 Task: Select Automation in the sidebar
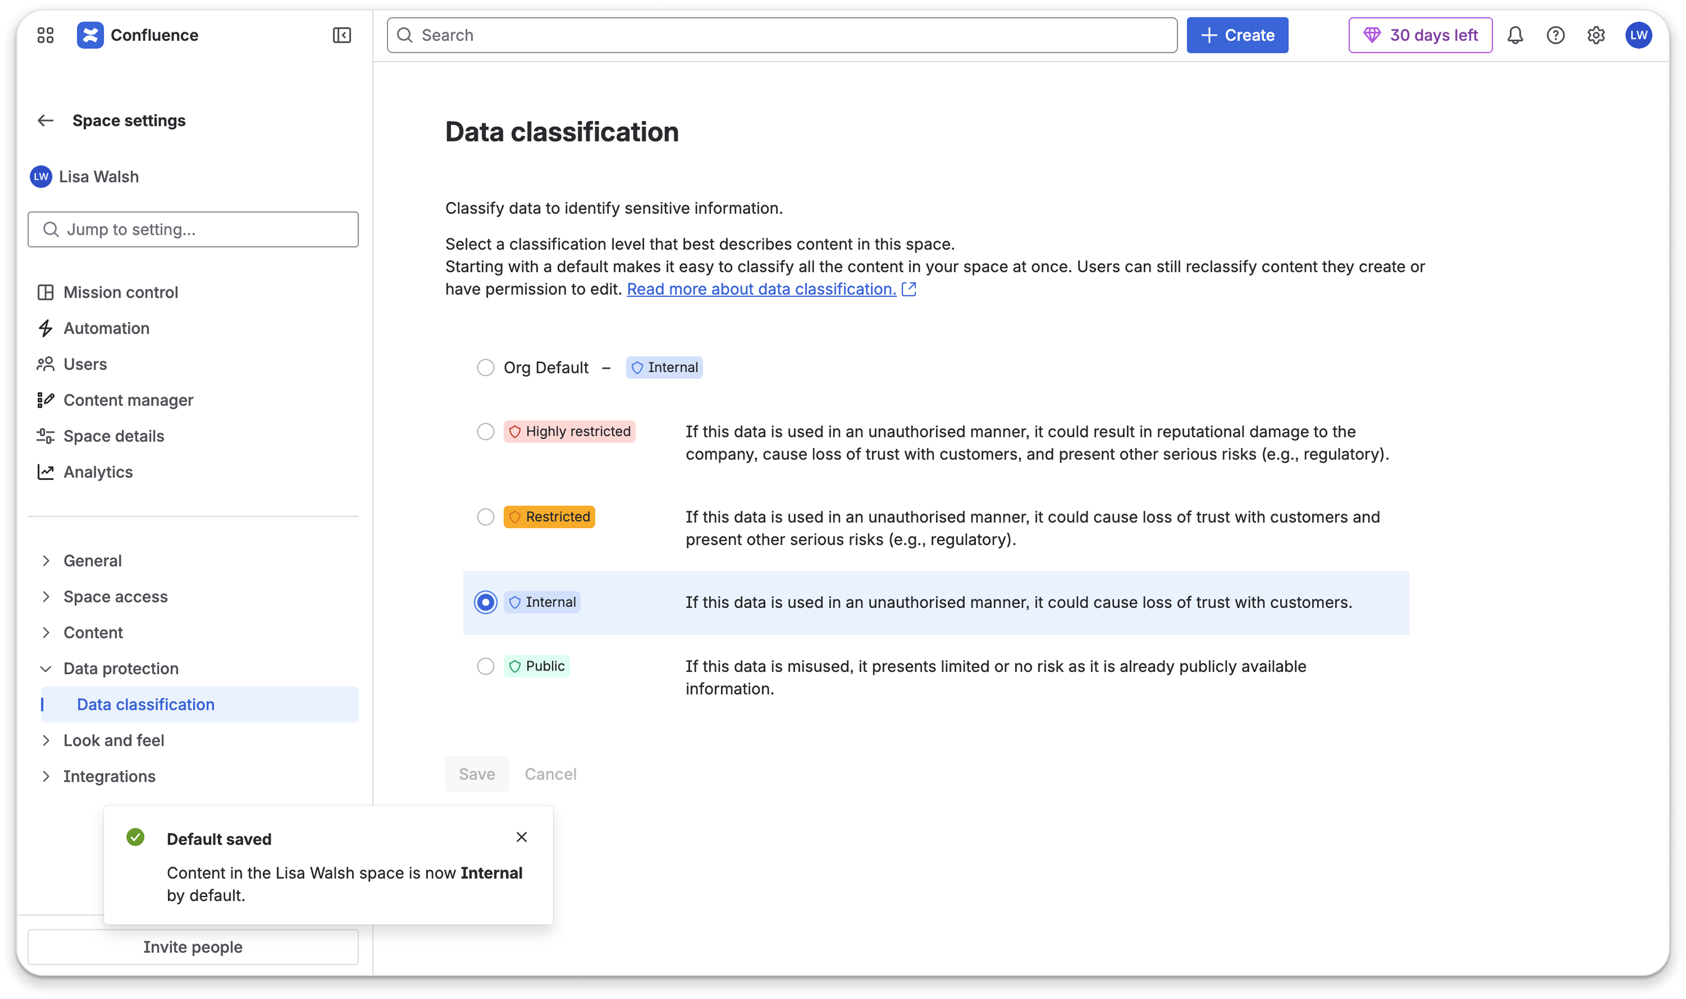point(107,328)
